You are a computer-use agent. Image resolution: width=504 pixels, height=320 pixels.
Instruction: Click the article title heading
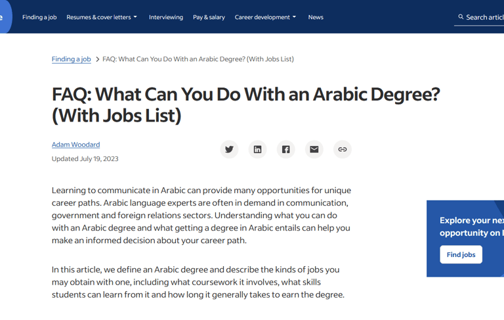[245, 104]
